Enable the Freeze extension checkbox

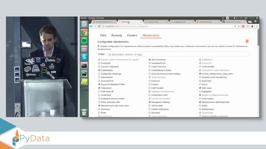pyautogui.click(x=150, y=84)
